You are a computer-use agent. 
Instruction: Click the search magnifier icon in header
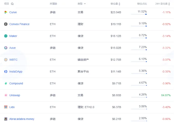coord(12,4)
